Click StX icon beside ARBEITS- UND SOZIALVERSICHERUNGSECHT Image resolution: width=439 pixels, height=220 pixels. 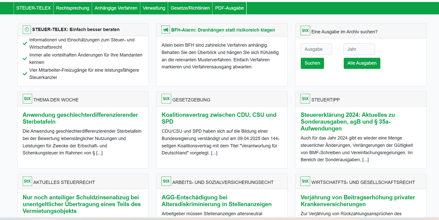tap(166, 181)
